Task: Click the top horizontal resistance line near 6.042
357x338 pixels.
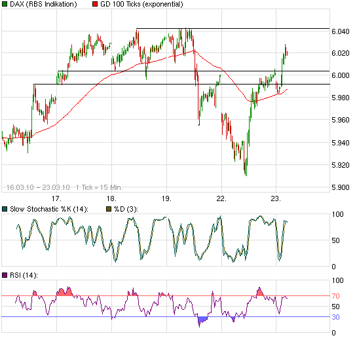Action: click(x=233, y=28)
